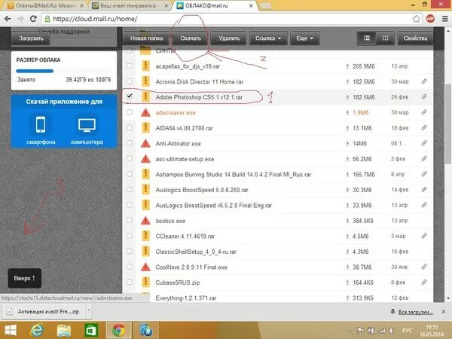Open Chrome from the taskbar
This screenshot has width=452, height=339.
119,331
